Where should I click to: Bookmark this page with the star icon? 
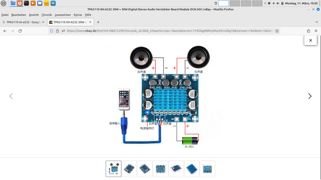click(277, 31)
